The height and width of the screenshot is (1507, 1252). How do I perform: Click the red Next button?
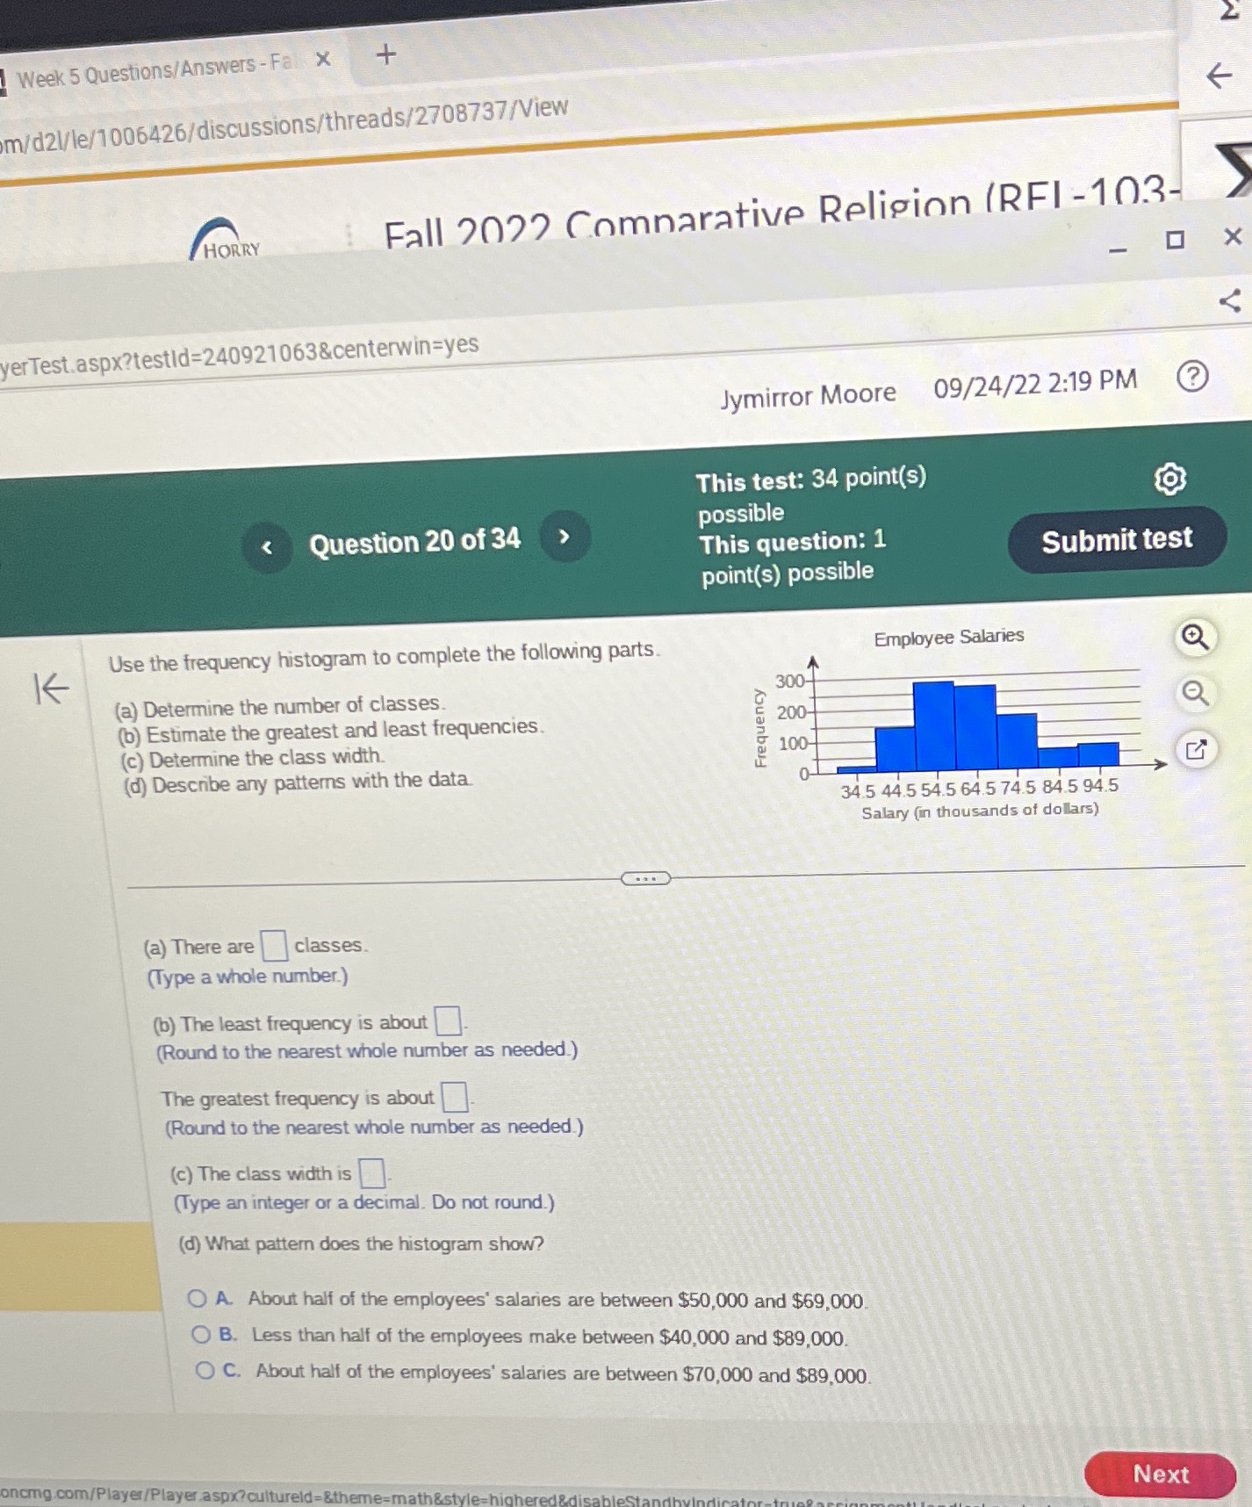tap(1160, 1474)
